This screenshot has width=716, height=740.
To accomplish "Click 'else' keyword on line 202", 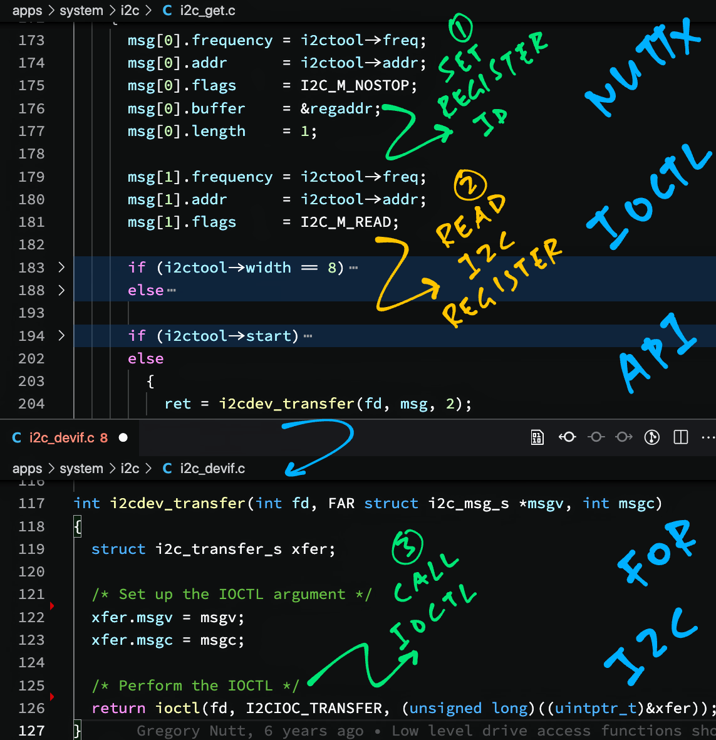I will point(145,358).
